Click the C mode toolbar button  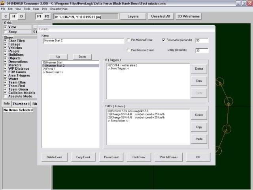(6, 17)
